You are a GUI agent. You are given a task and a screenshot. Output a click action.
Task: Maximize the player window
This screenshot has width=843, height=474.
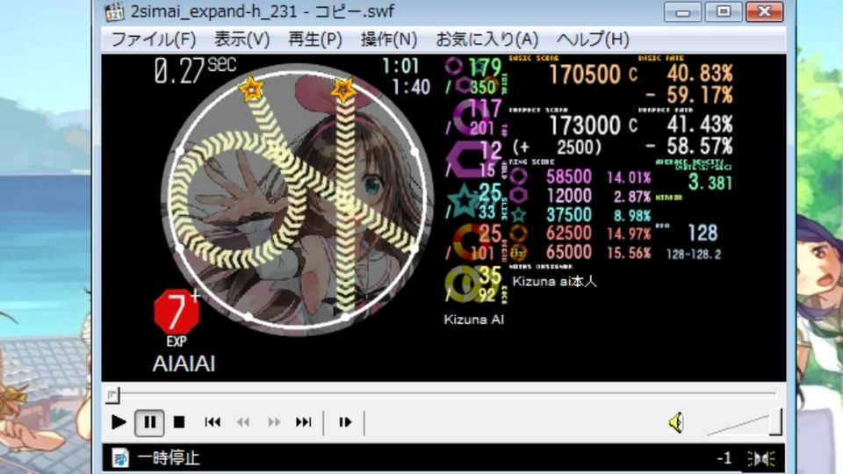click(x=723, y=11)
